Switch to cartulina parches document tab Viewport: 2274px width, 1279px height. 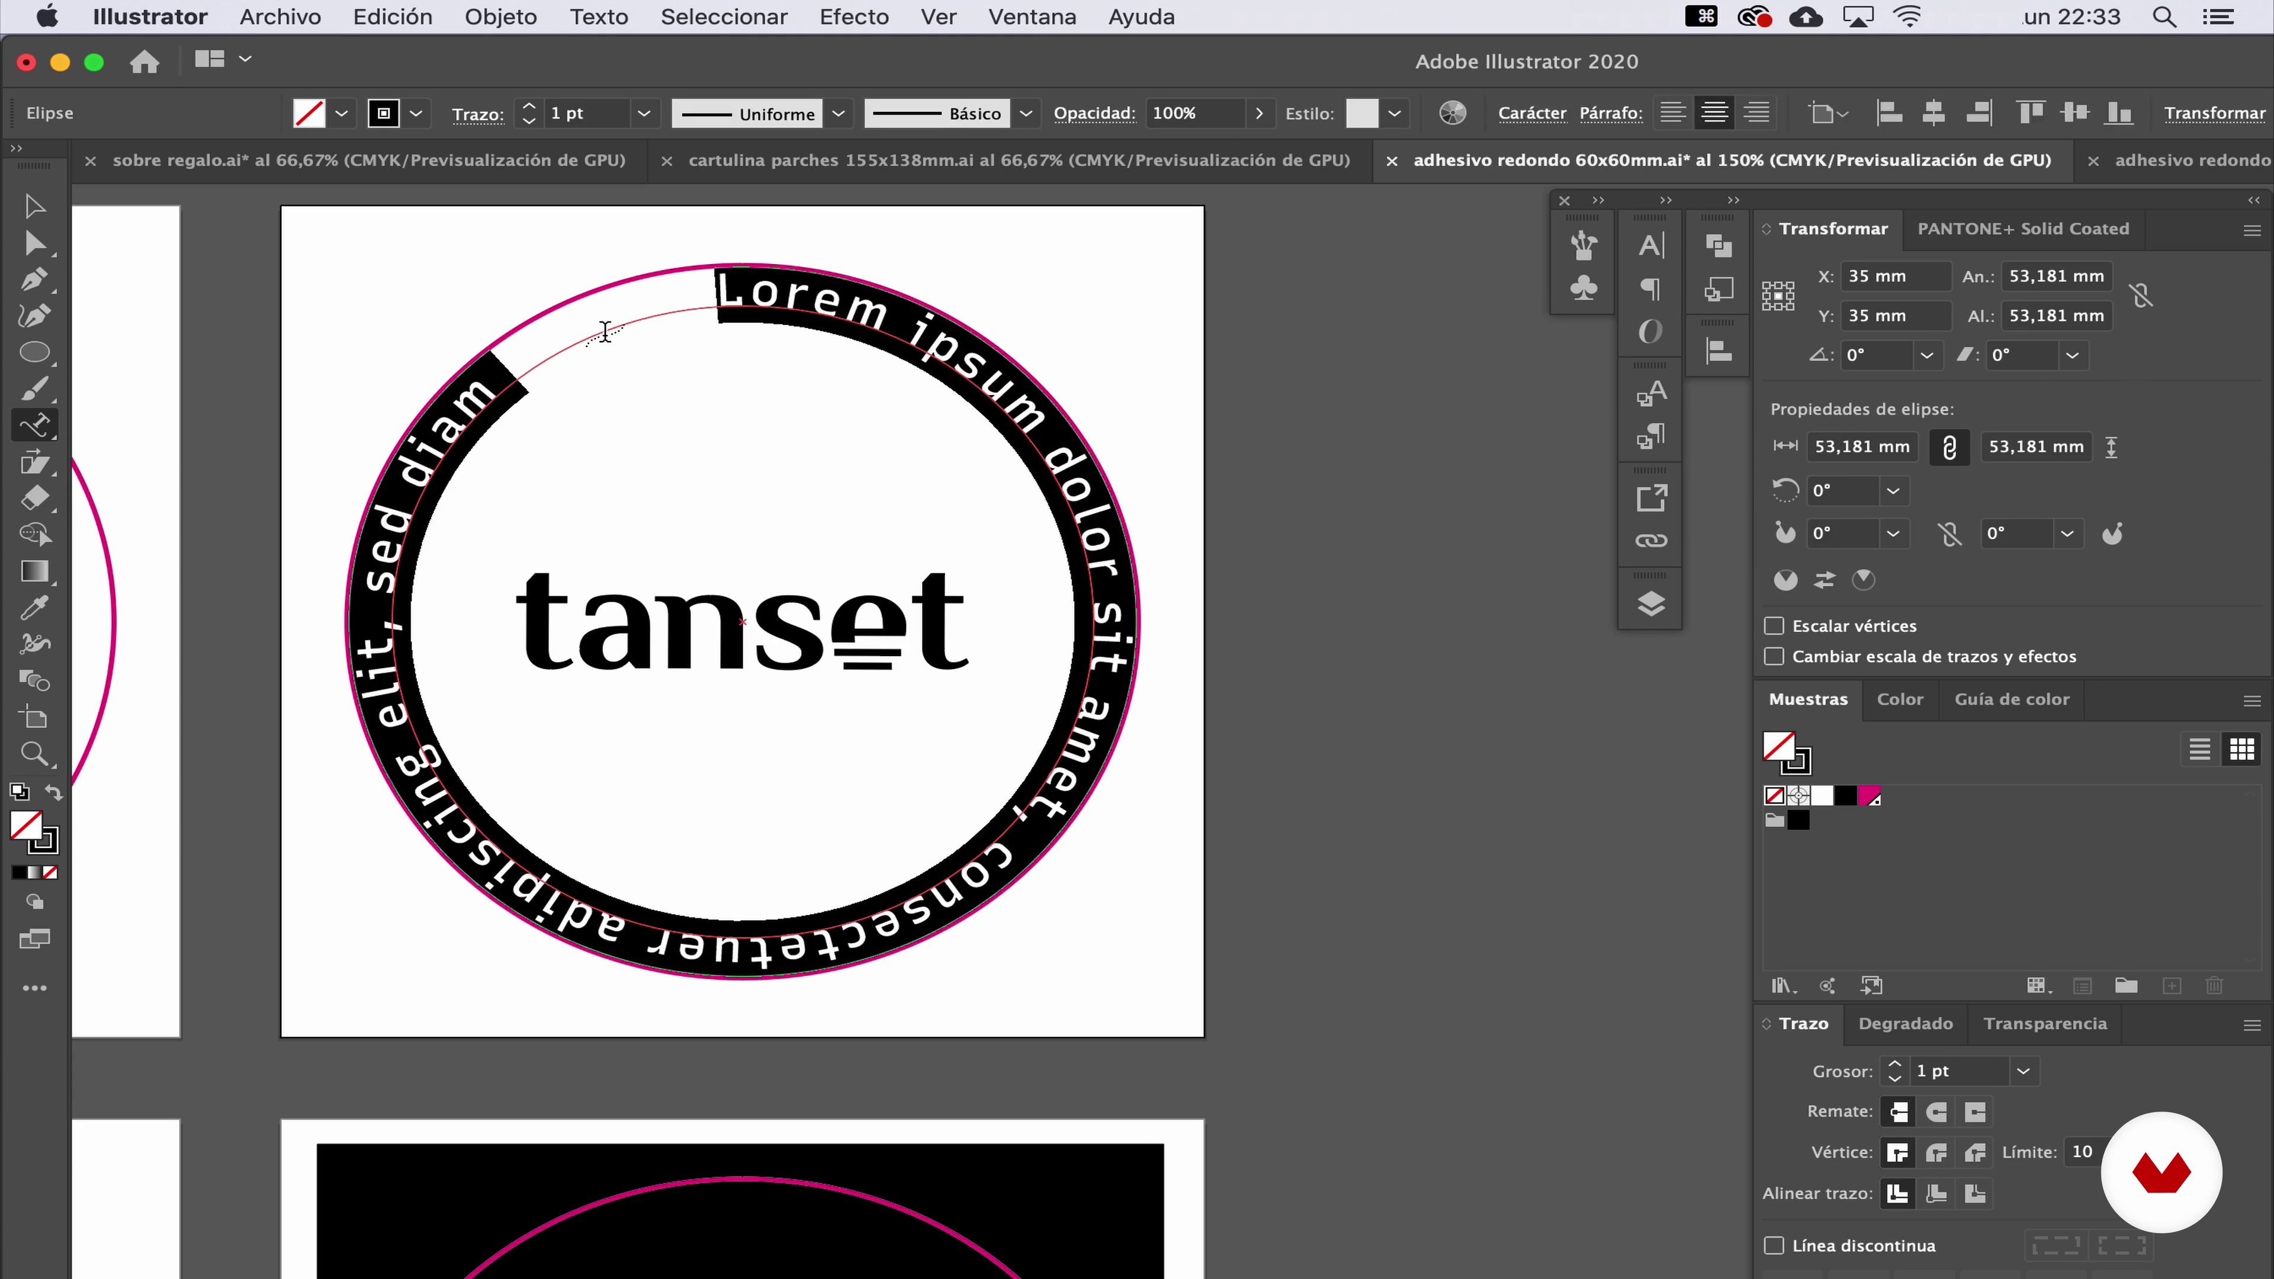(x=1019, y=160)
